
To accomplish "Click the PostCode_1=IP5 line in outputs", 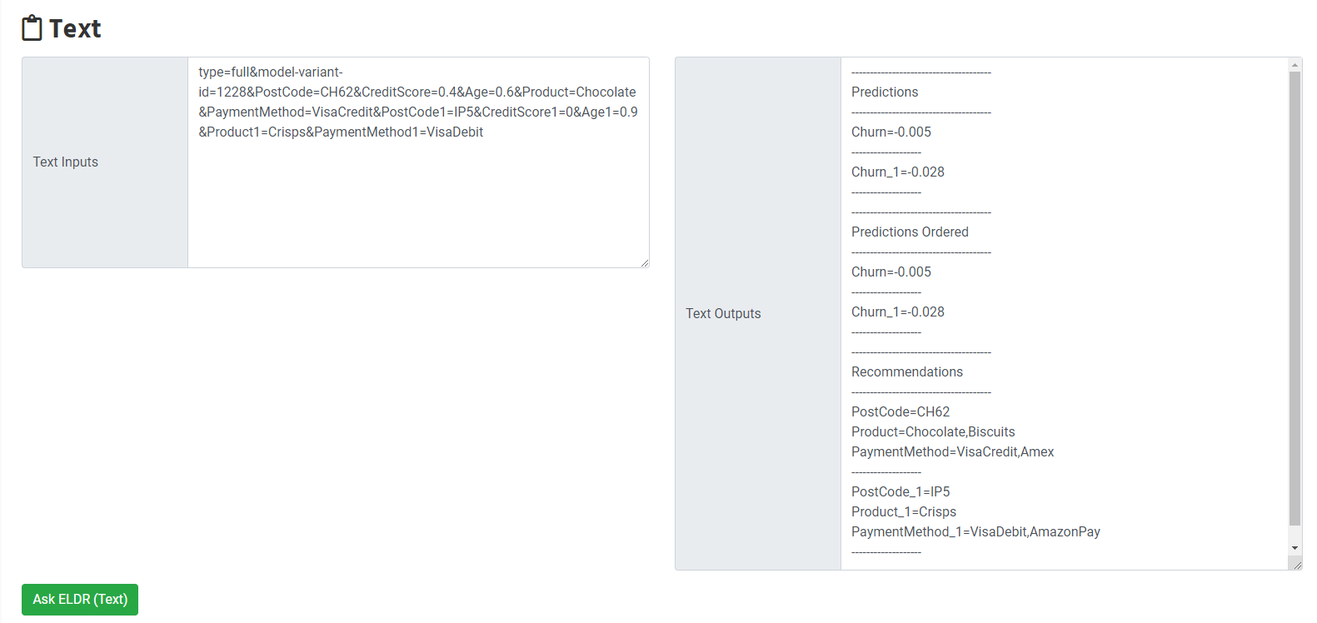I will [x=900, y=492].
